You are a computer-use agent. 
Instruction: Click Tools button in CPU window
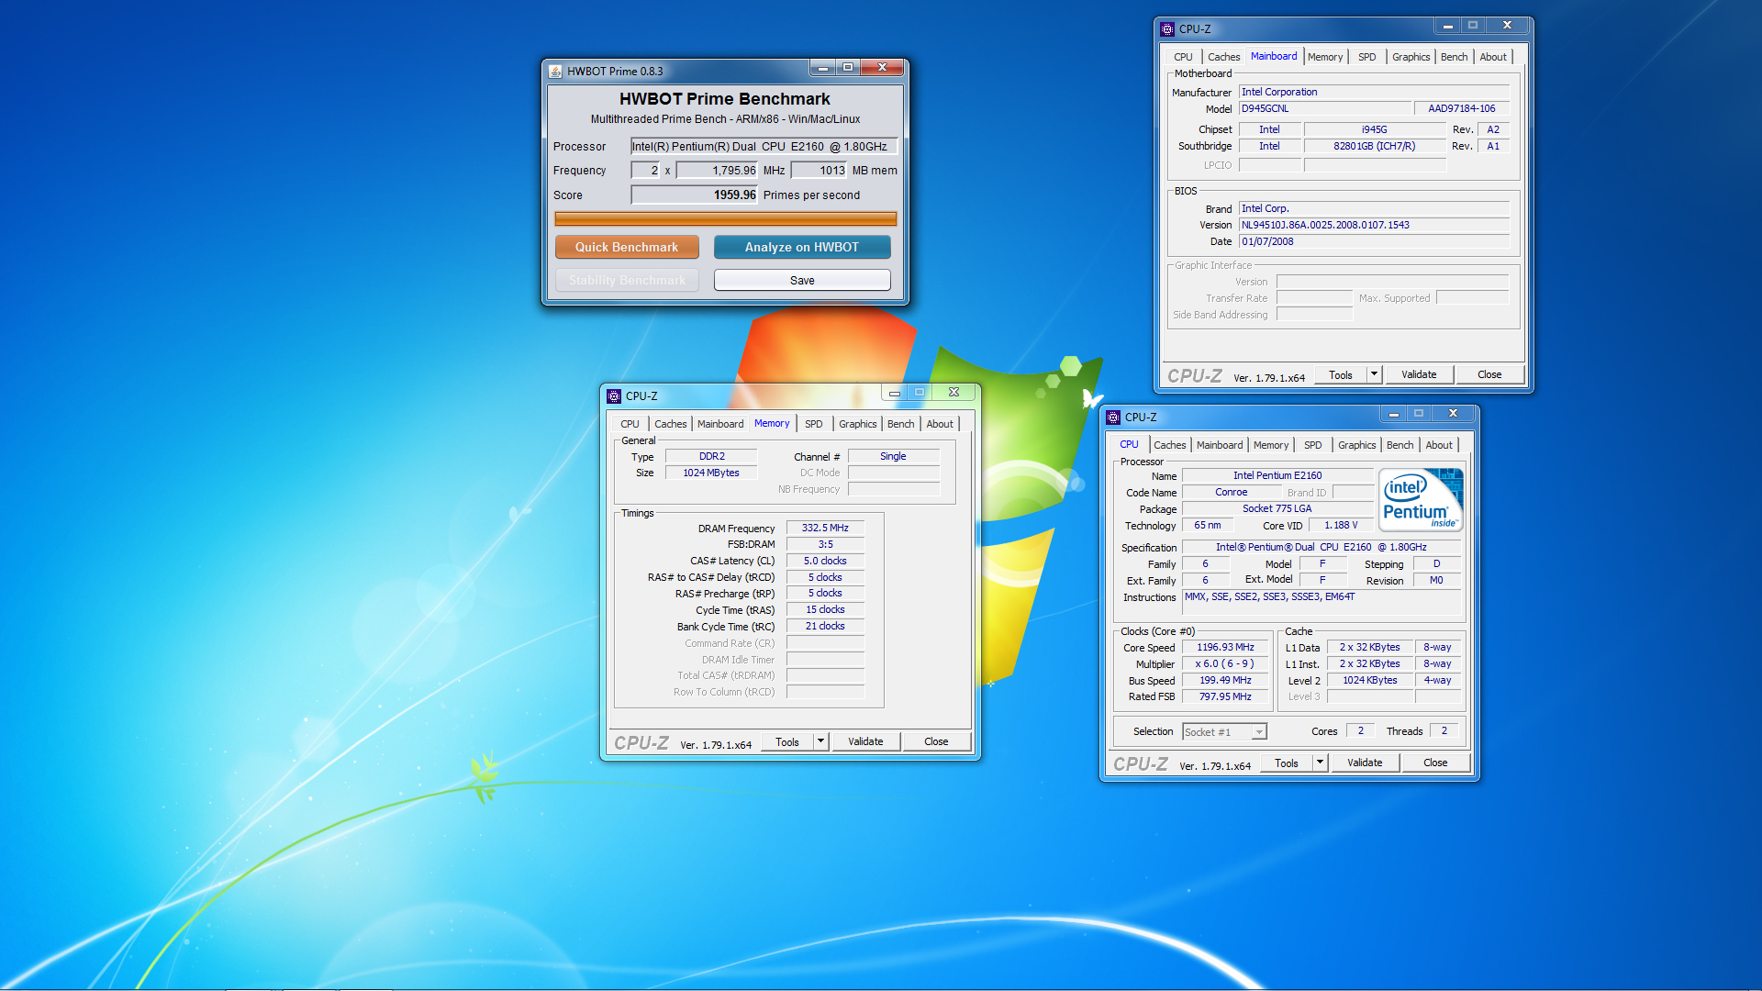[1287, 763]
